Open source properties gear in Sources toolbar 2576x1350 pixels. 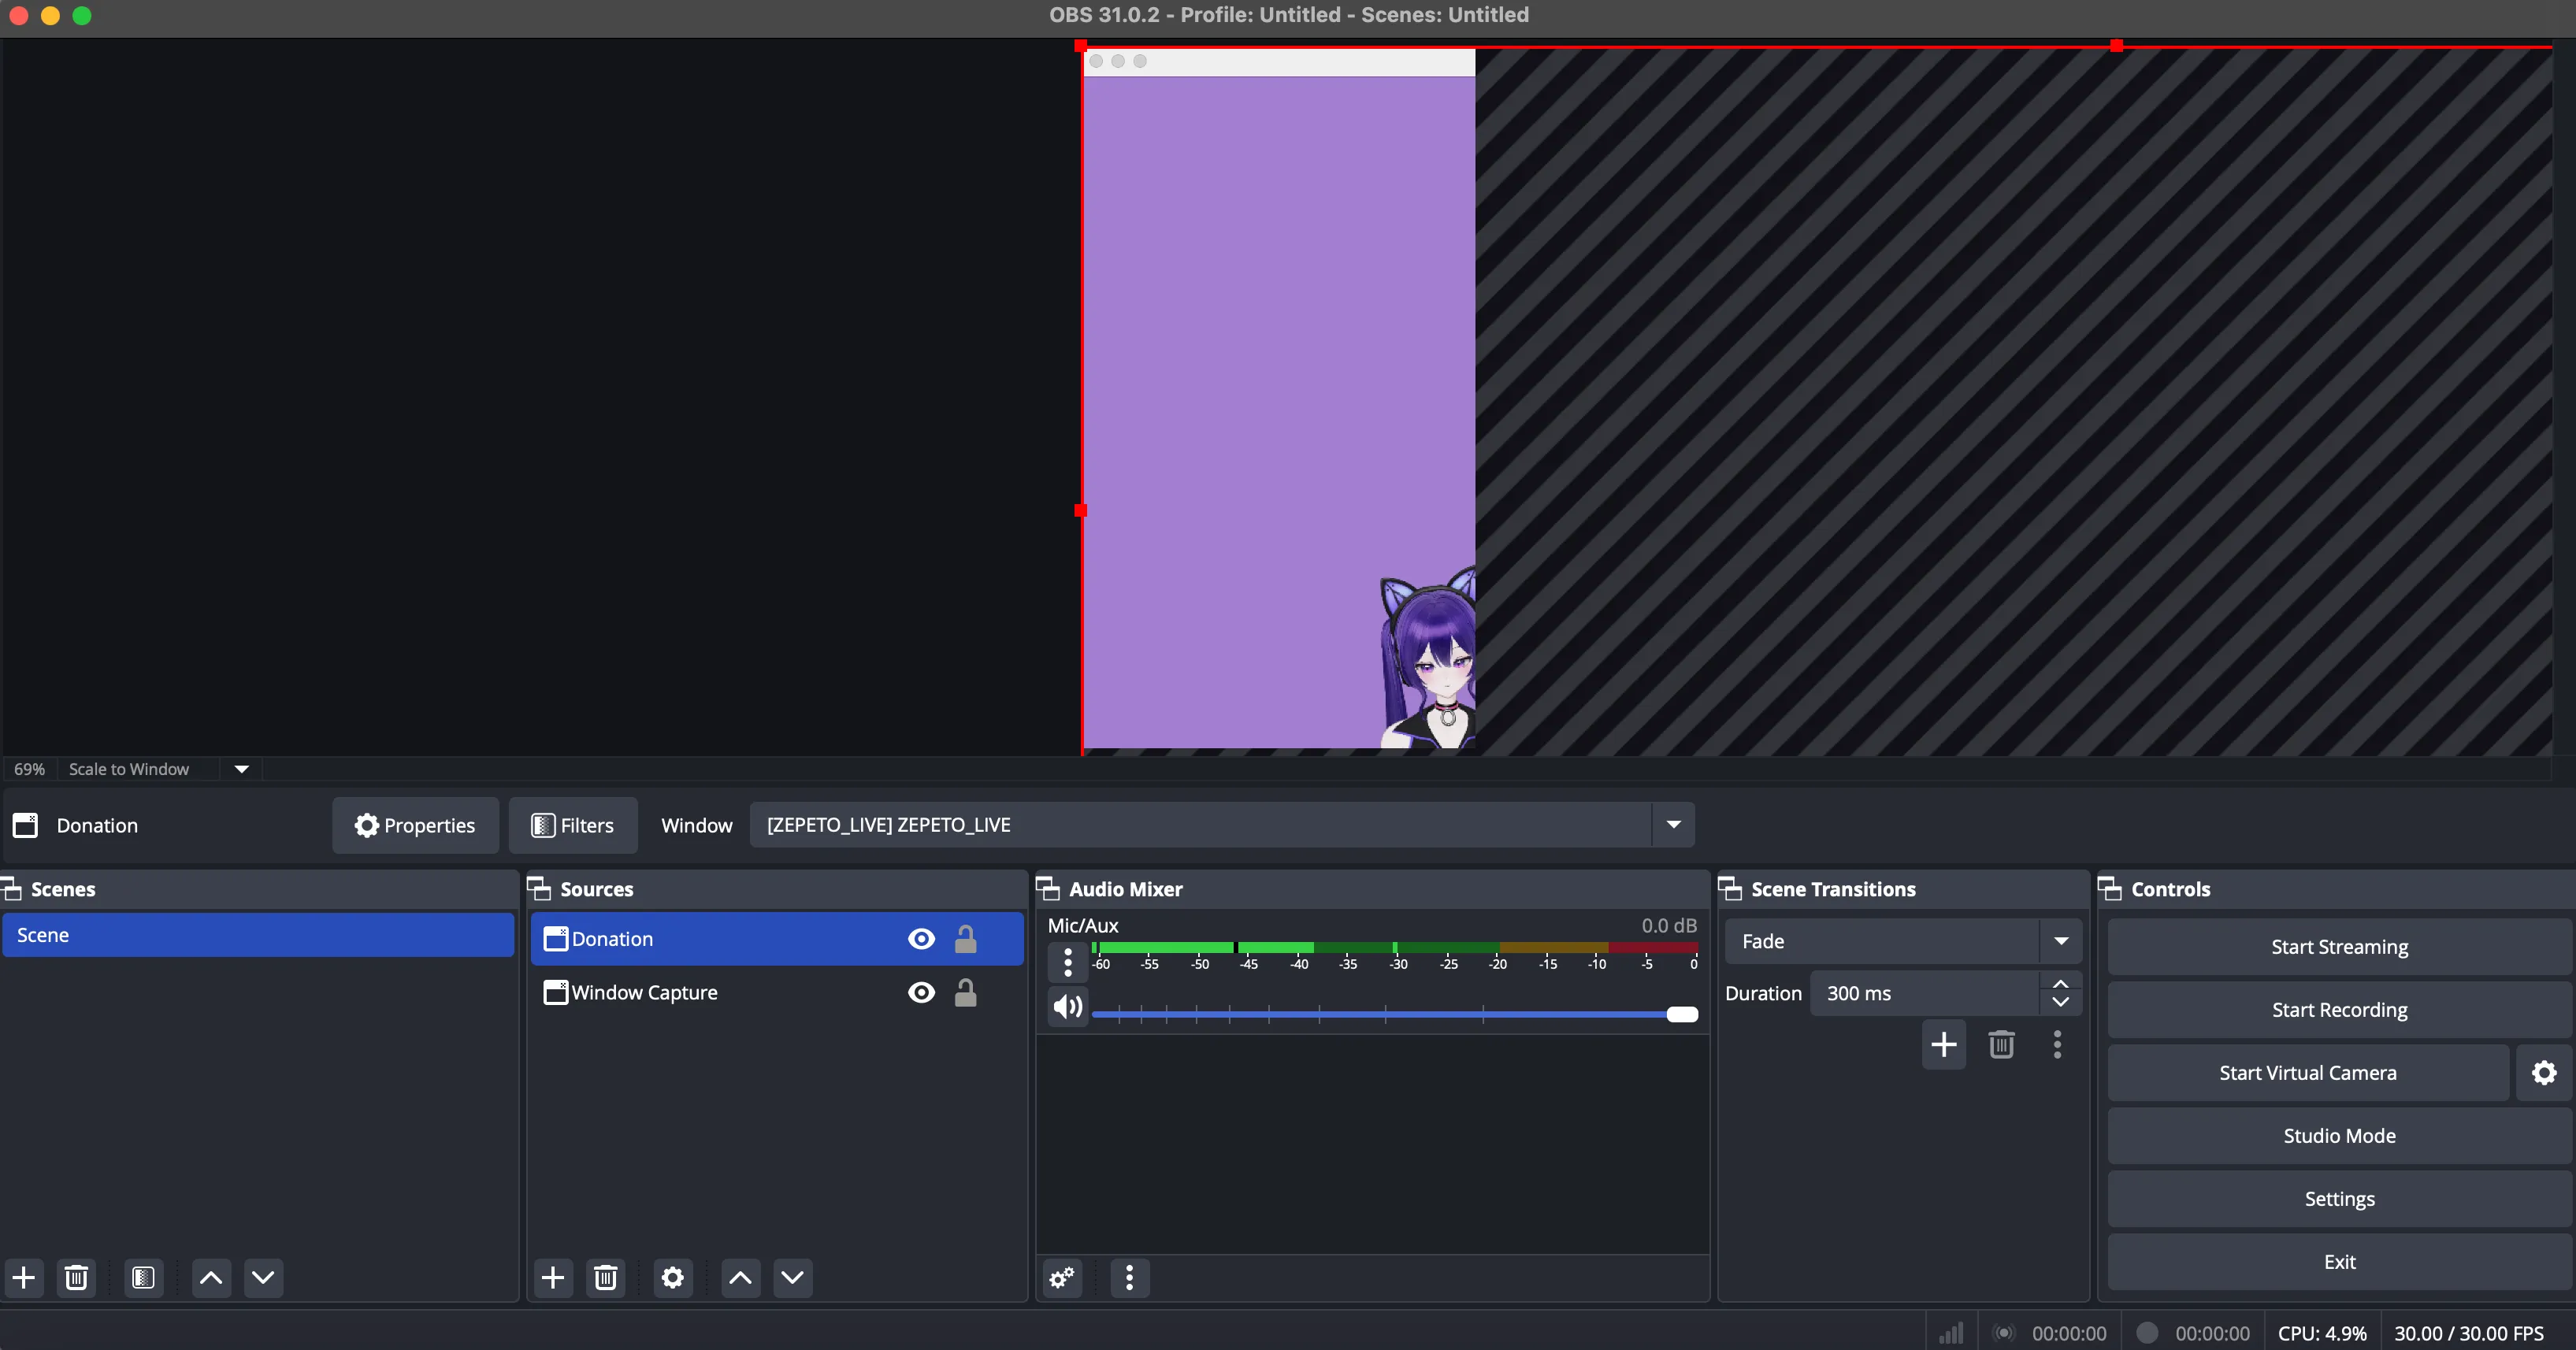[672, 1277]
